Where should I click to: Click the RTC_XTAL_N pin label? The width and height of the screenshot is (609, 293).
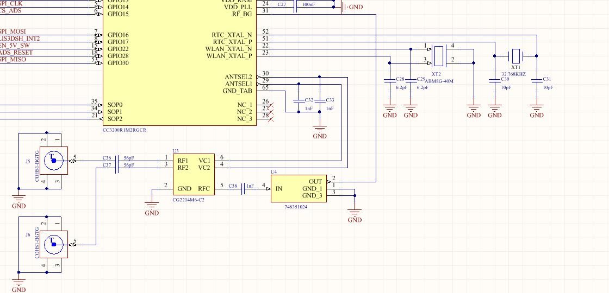232,35
